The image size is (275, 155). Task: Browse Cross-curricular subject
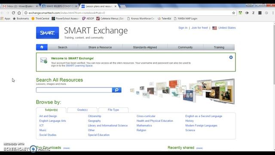(146, 116)
